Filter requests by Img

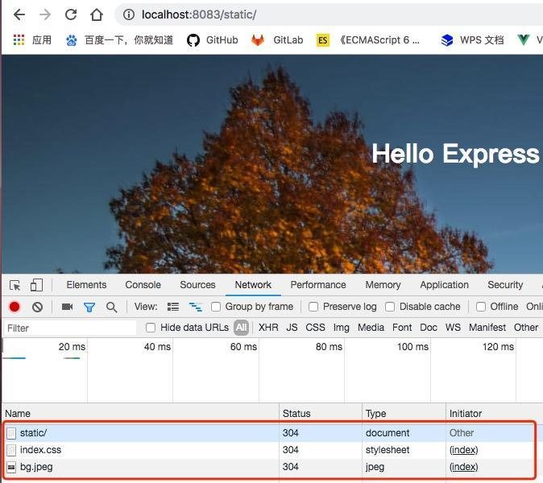click(x=341, y=328)
